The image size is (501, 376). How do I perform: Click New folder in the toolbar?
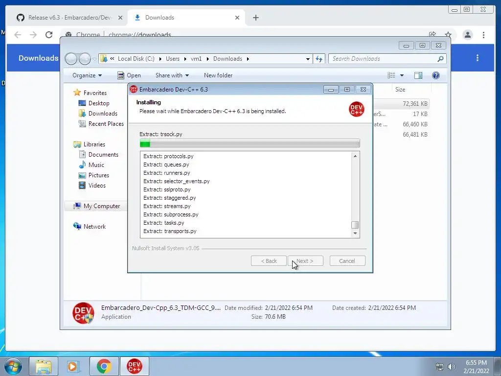218,75
